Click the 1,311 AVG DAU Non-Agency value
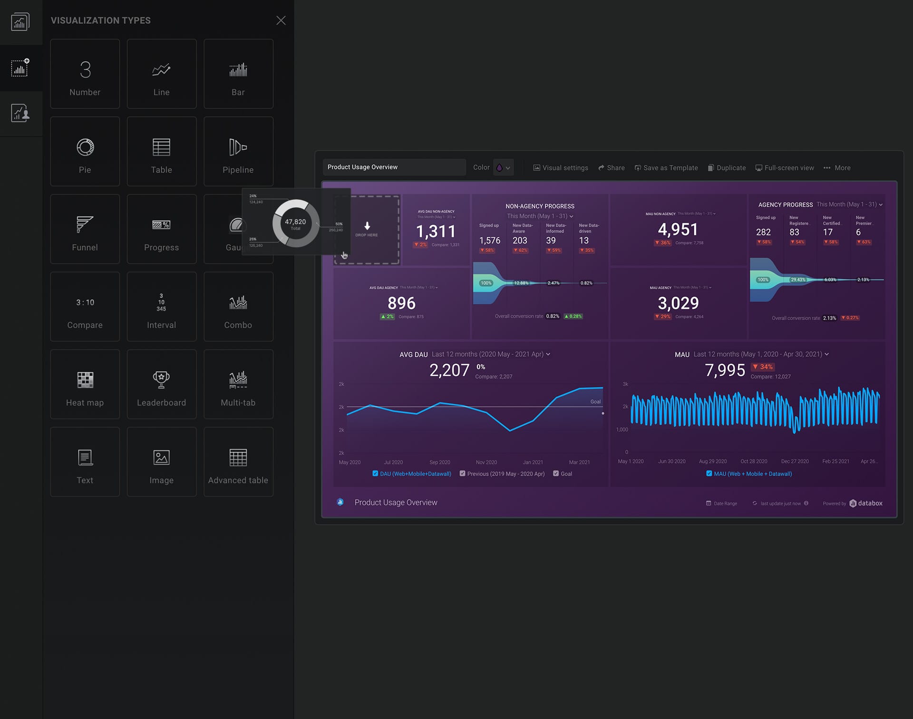Screen dimensions: 913x719 coord(436,232)
